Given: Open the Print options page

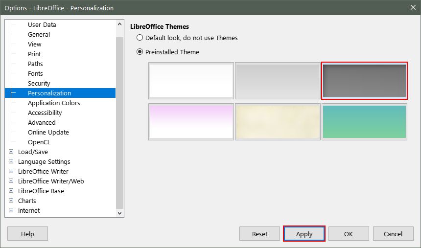Looking at the screenshot, I should tap(34, 54).
